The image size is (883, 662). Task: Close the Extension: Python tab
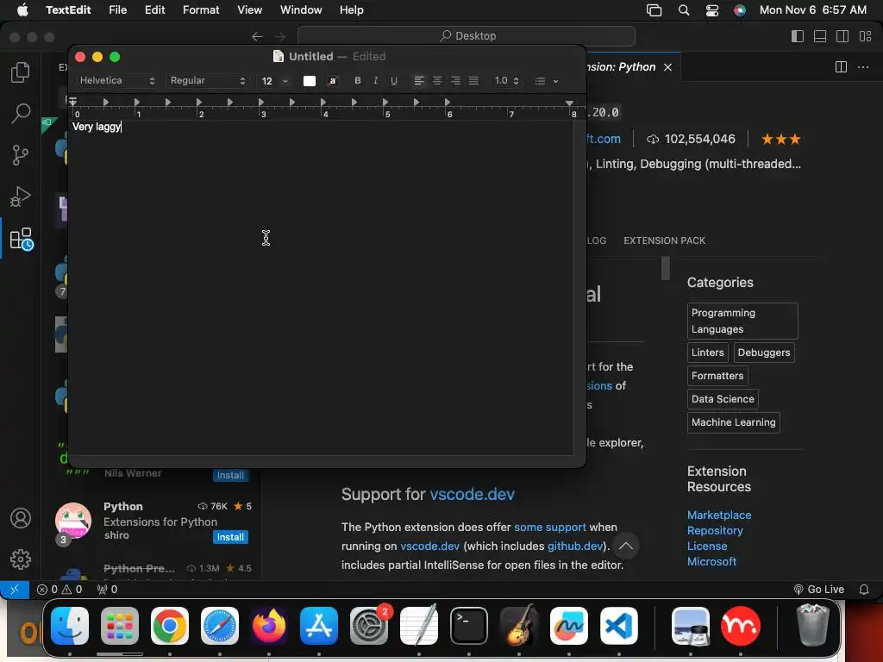click(668, 67)
